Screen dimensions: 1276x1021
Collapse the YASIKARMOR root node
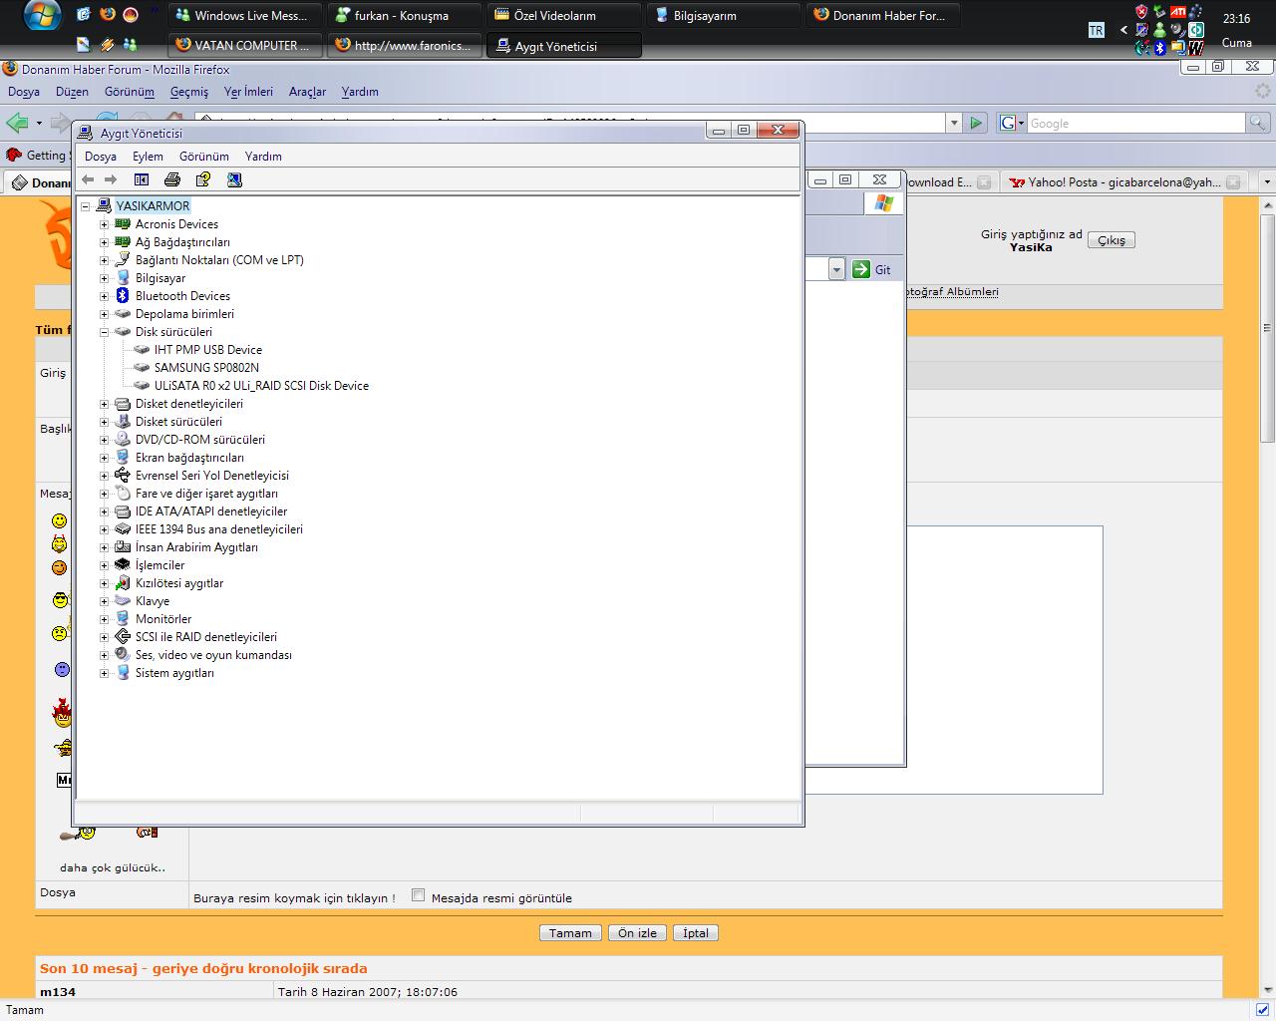(x=86, y=206)
